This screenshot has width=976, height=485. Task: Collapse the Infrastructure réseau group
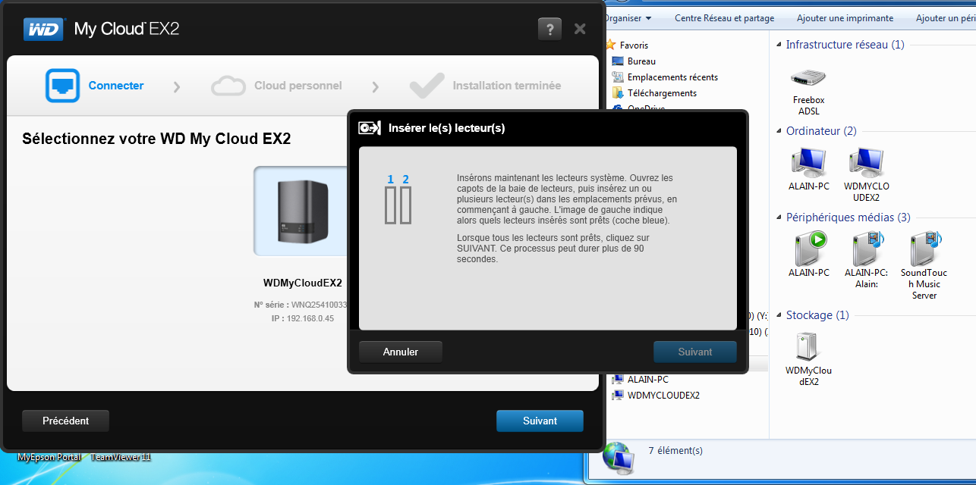coord(779,45)
